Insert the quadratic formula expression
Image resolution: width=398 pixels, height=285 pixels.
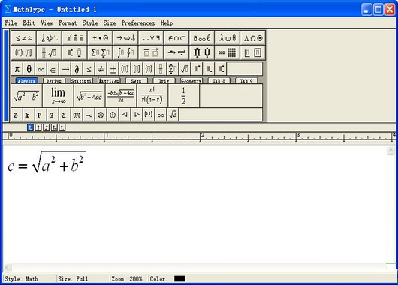tap(121, 95)
